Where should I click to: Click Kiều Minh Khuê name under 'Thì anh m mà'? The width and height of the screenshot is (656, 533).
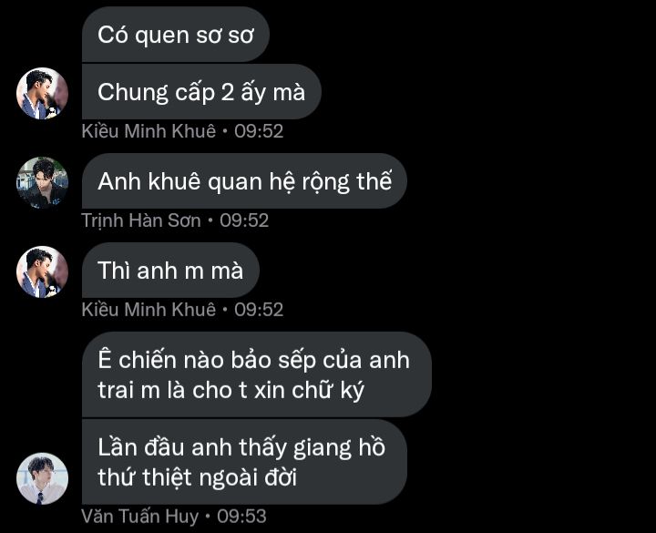tap(149, 309)
